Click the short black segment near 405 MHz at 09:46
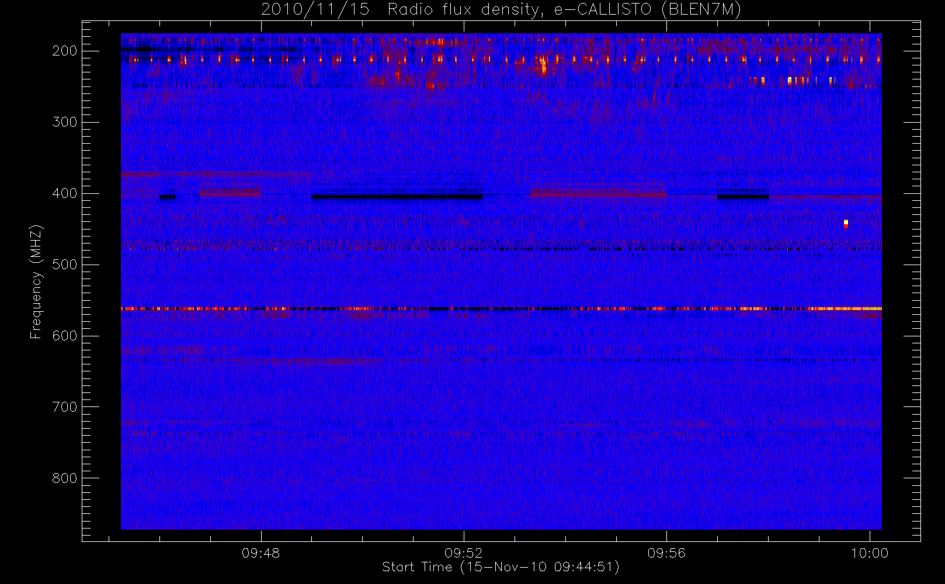 click(x=168, y=197)
